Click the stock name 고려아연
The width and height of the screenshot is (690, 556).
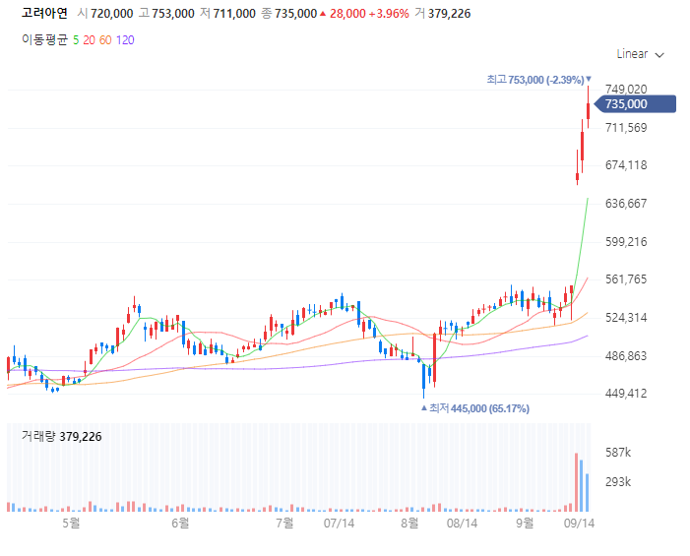click(x=45, y=13)
